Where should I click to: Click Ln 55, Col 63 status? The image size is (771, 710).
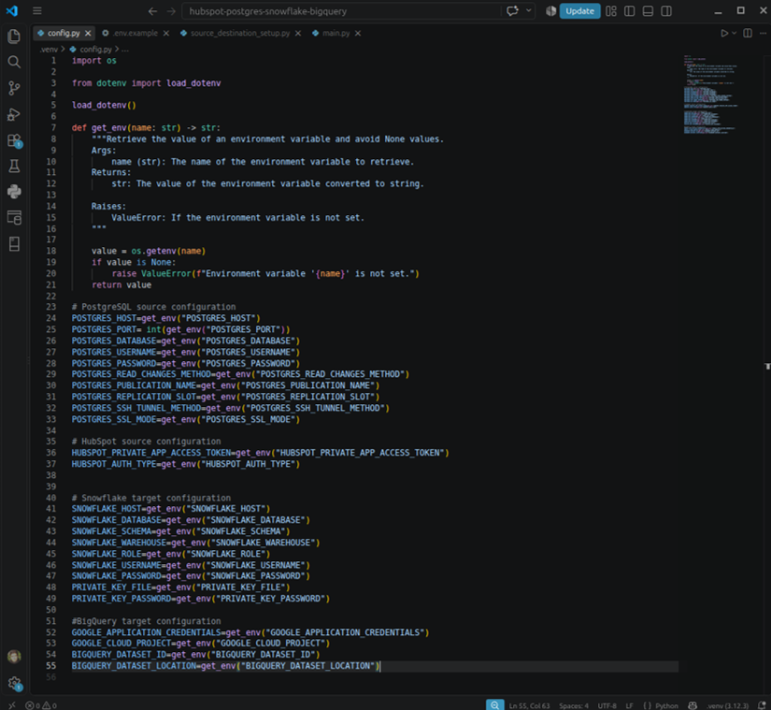point(529,705)
